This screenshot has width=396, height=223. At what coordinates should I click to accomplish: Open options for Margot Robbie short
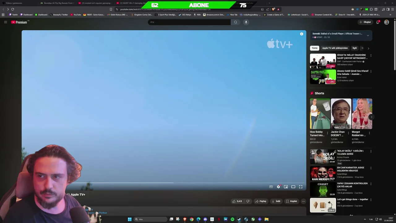(x=369, y=133)
